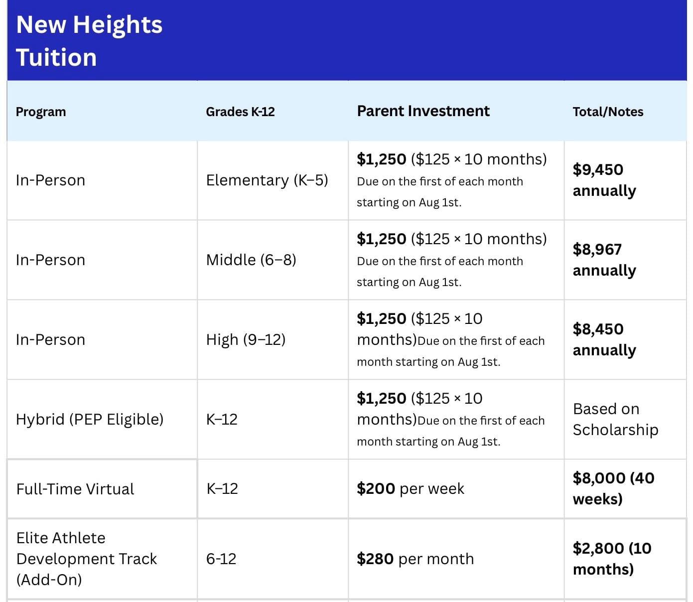The width and height of the screenshot is (693, 602).
Task: Click the Middle (6–8) grade cell
Action: (251, 260)
